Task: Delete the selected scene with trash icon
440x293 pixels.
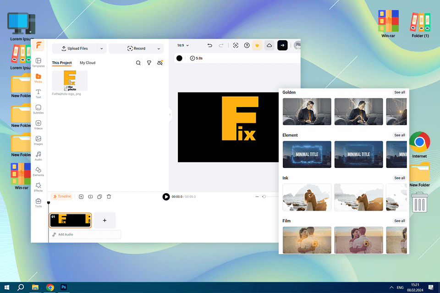Action: click(x=109, y=197)
